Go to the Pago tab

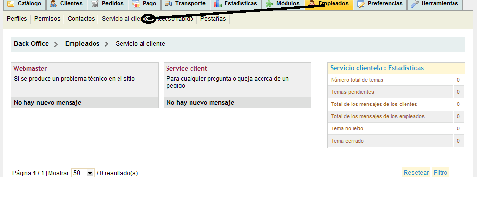point(144,4)
